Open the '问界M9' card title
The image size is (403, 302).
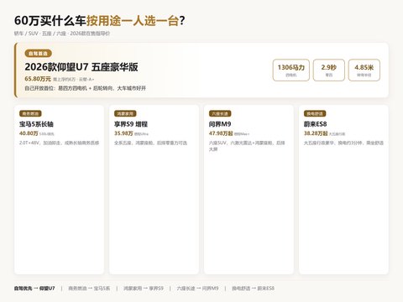tap(220, 124)
